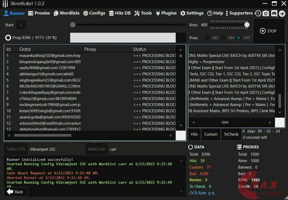Open the Settings tab

click(x=192, y=13)
